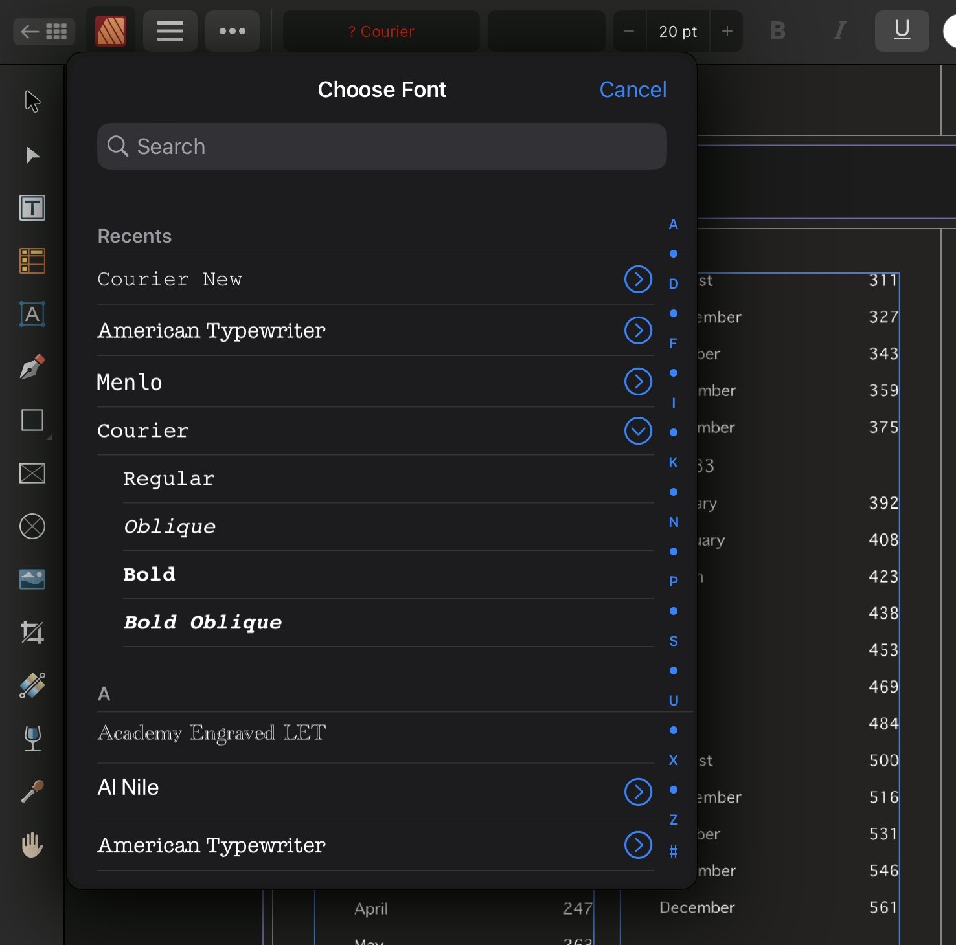This screenshot has height=945, width=956.
Task: Toggle underline formatting in the toolbar
Action: (x=902, y=31)
